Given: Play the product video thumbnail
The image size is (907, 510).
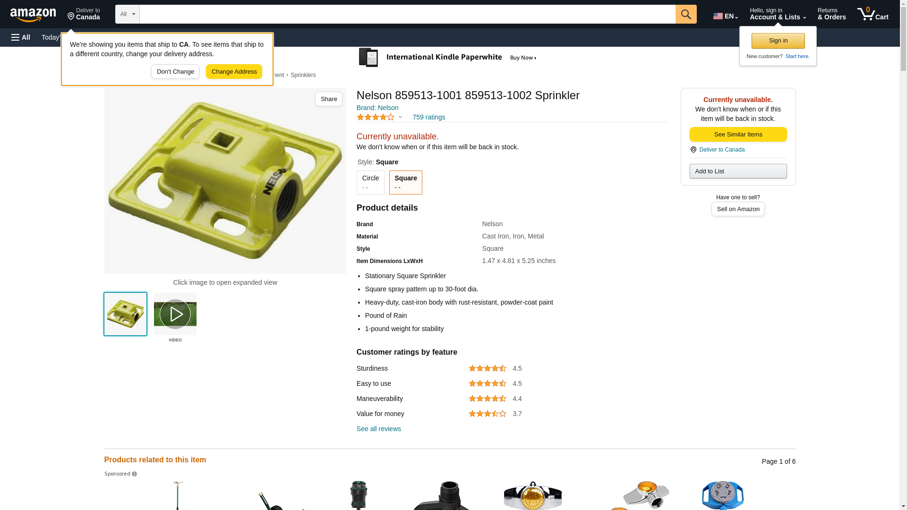Looking at the screenshot, I should coord(175,314).
